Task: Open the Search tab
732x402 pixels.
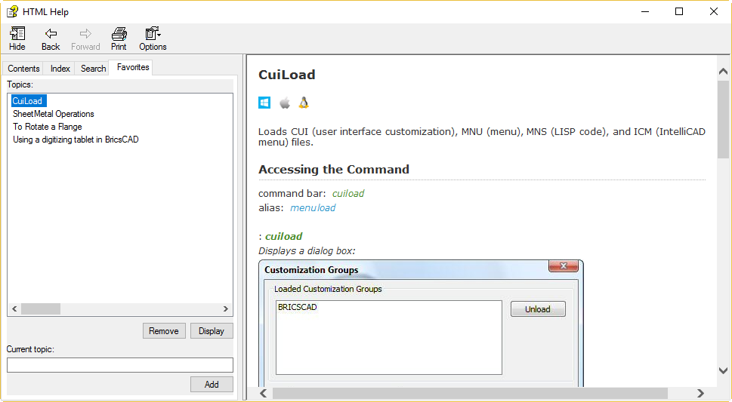Action: (x=94, y=69)
